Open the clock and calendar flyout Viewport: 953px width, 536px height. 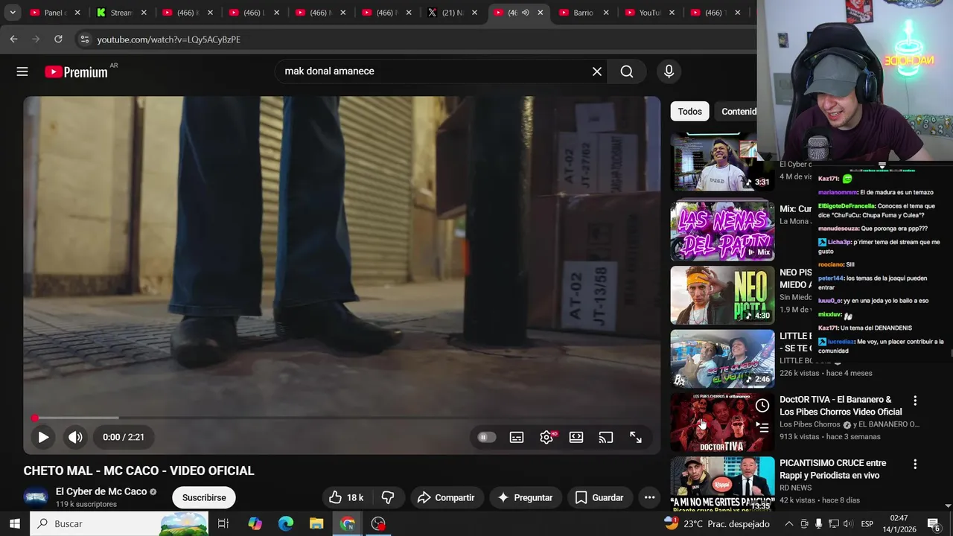click(899, 523)
